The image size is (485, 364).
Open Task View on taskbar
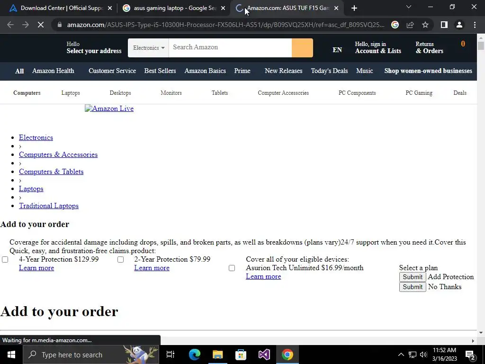tap(171, 355)
